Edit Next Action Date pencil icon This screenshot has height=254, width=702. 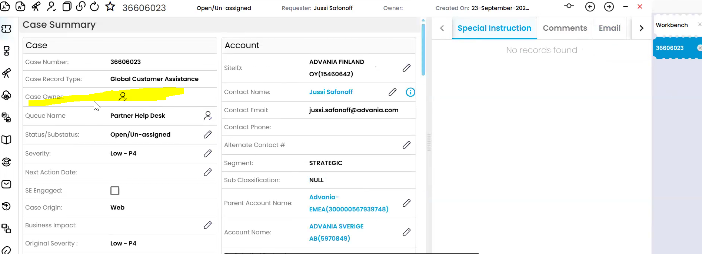208,172
